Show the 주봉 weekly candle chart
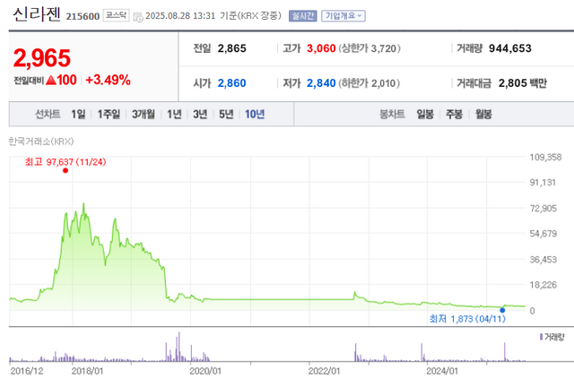Image resolution: width=574 pixels, height=387 pixels. 454,115
